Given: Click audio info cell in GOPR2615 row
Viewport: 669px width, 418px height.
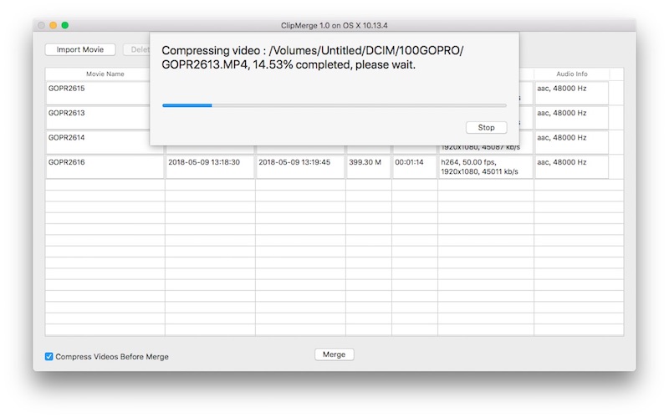Looking at the screenshot, I should pos(571,93).
